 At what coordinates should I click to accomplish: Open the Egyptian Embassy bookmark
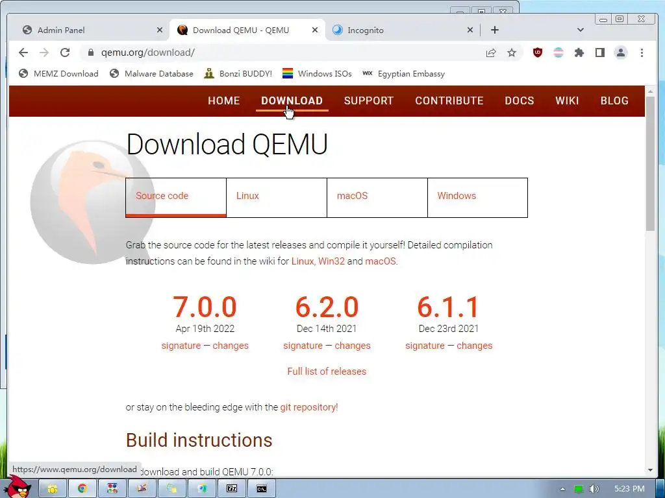404,74
